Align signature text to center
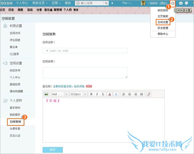The image size is (194, 154). [x=129, y=94]
